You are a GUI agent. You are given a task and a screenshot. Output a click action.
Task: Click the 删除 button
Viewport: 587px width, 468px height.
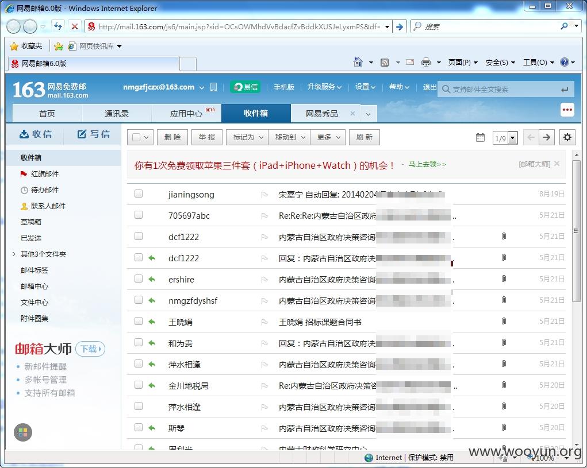pos(172,137)
